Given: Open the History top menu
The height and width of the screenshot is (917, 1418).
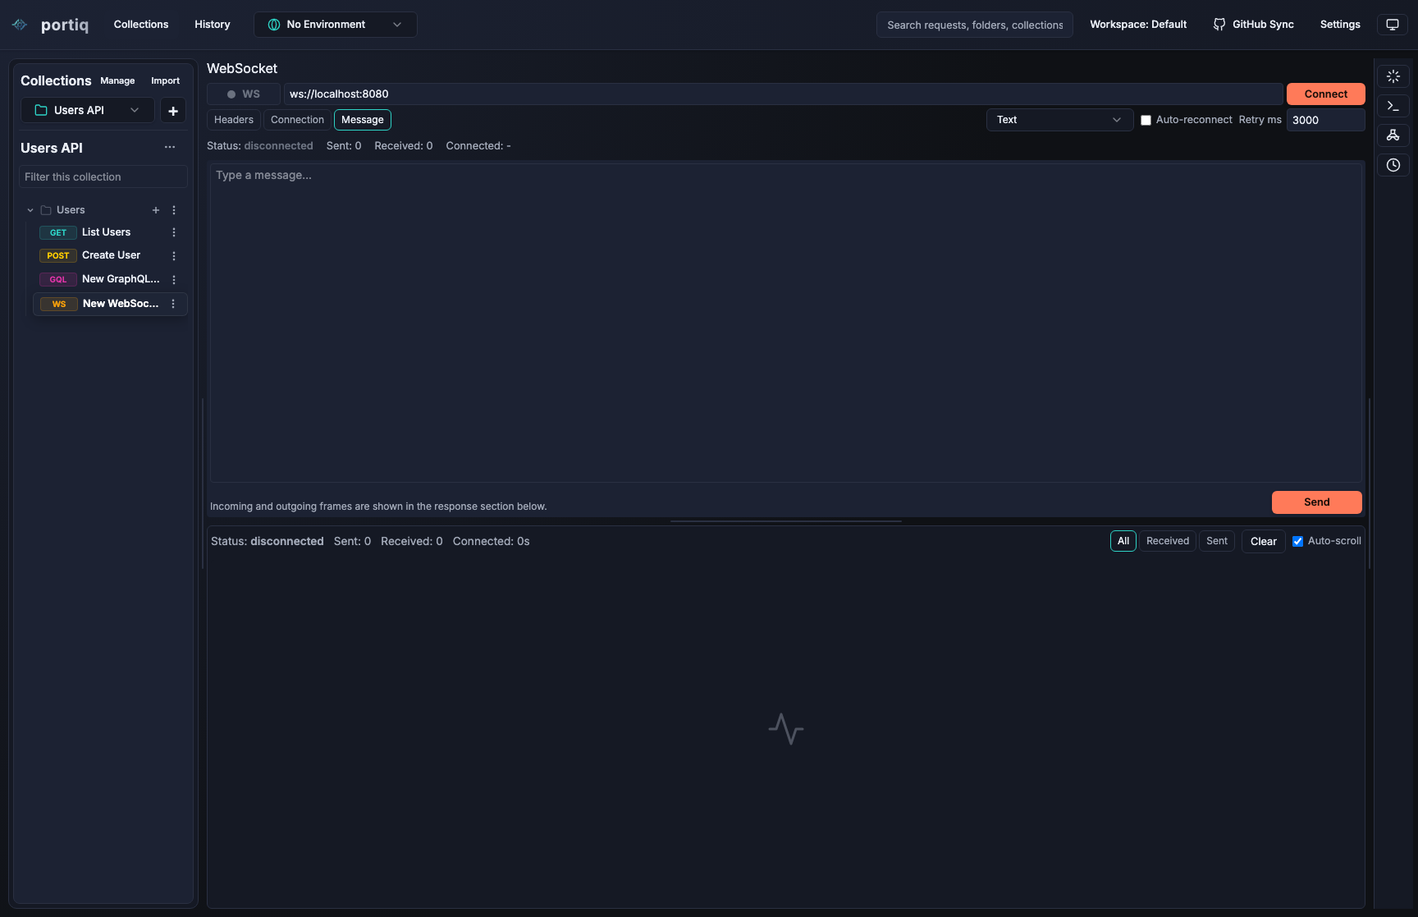Looking at the screenshot, I should 213,25.
